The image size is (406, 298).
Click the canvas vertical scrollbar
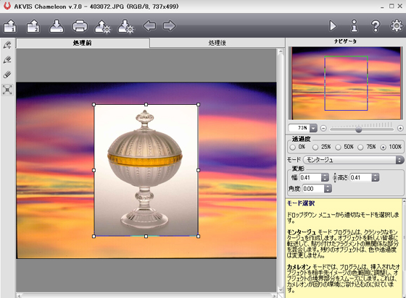coord(281,171)
